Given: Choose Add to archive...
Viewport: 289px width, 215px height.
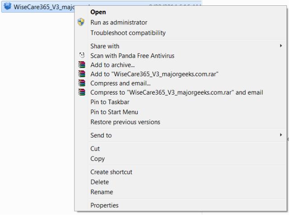Looking at the screenshot, I should [x=112, y=65].
